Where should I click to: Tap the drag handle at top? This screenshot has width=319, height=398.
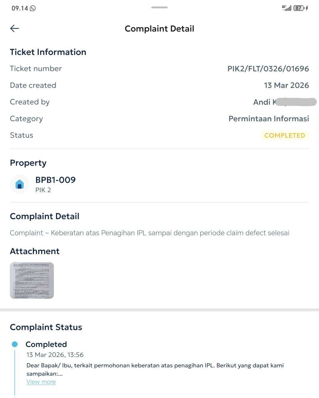click(159, 7)
